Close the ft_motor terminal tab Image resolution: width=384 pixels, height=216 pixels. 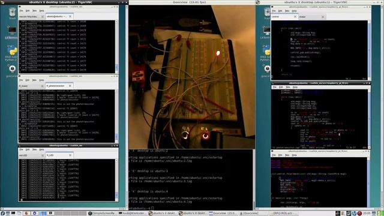(x=43, y=86)
